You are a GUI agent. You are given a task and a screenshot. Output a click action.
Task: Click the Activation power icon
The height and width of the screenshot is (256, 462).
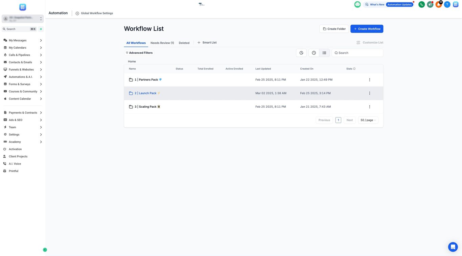[x=5, y=149]
